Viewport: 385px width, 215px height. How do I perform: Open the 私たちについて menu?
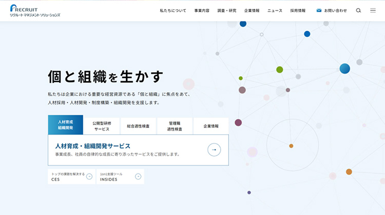click(x=172, y=10)
